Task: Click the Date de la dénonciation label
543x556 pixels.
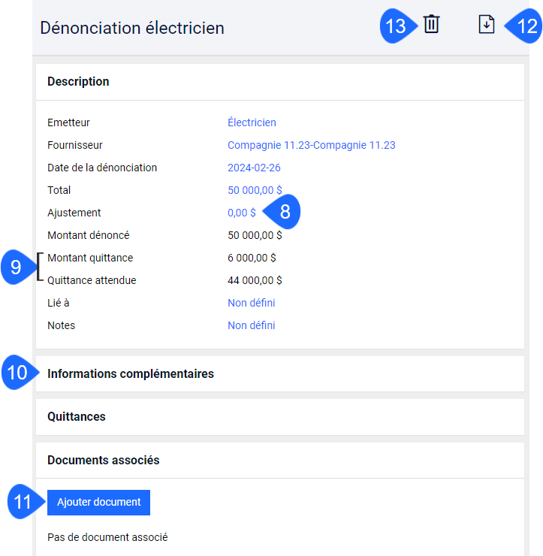Action: [102, 168]
